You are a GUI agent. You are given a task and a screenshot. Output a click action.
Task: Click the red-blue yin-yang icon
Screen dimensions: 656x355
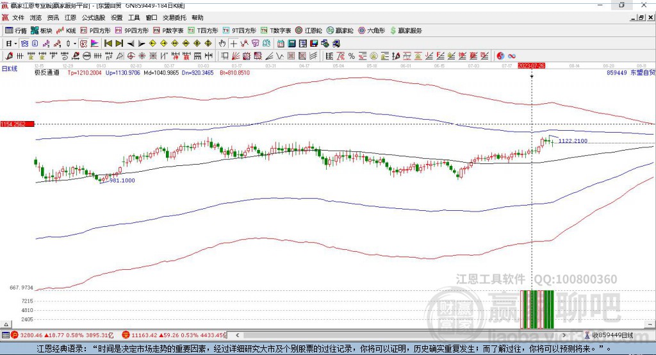point(500,56)
